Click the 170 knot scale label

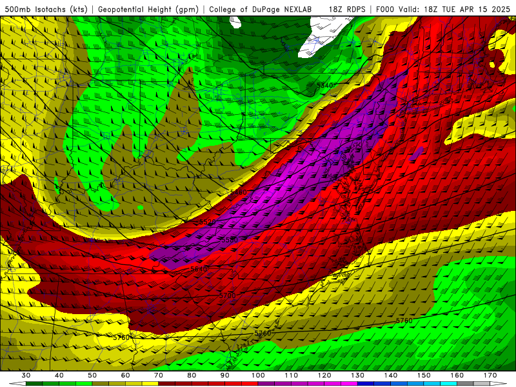point(490,375)
